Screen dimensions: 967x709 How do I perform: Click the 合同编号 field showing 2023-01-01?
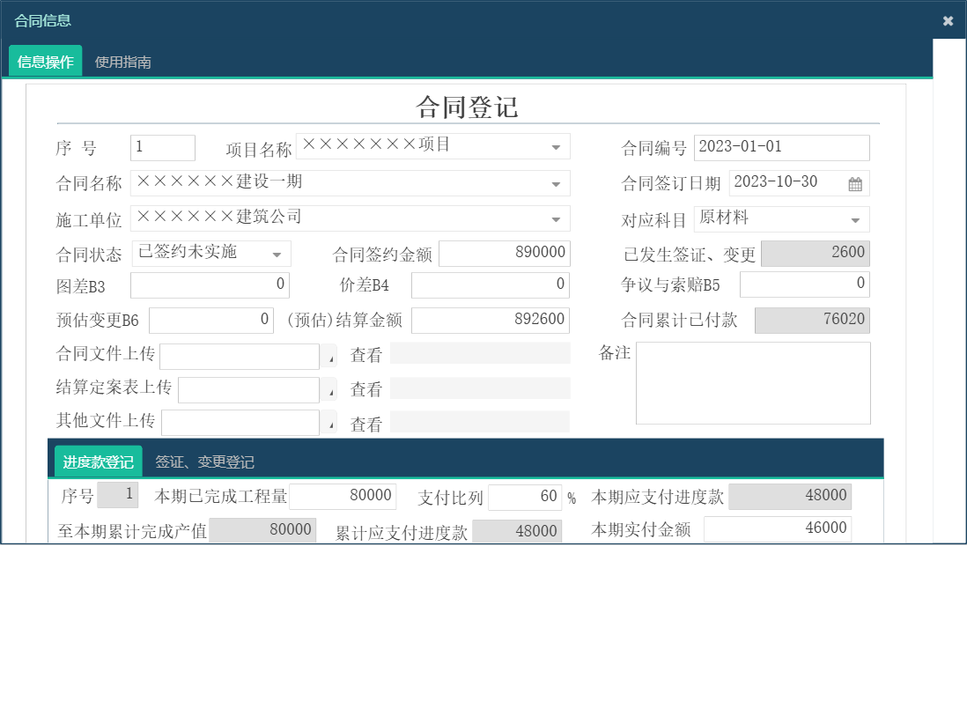click(782, 147)
